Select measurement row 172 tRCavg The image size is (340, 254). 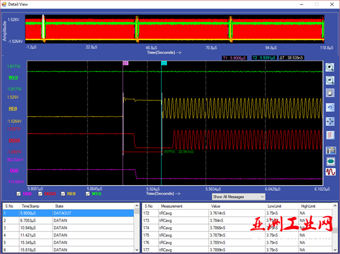click(237, 213)
